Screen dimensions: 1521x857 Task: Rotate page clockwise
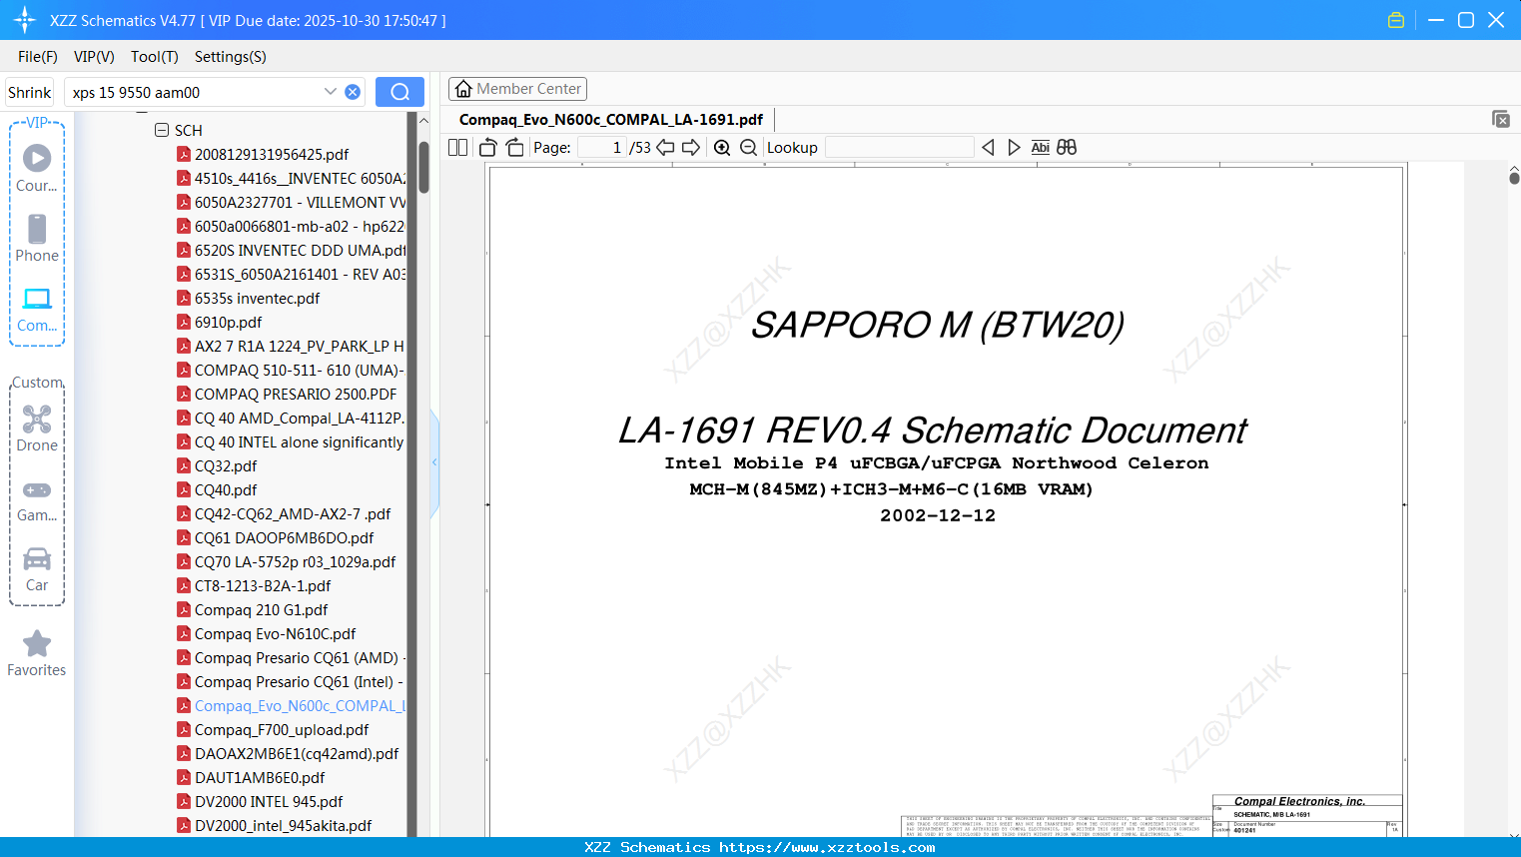pos(514,147)
